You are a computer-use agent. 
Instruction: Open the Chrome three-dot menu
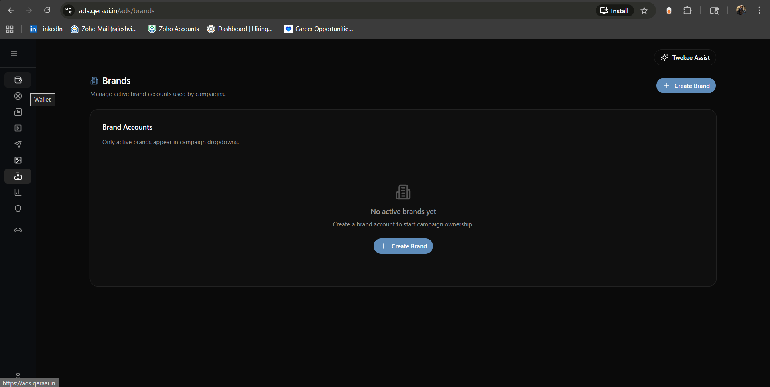click(759, 10)
